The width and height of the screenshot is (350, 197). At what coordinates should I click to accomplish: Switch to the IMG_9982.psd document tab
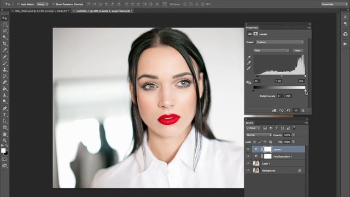coord(42,11)
